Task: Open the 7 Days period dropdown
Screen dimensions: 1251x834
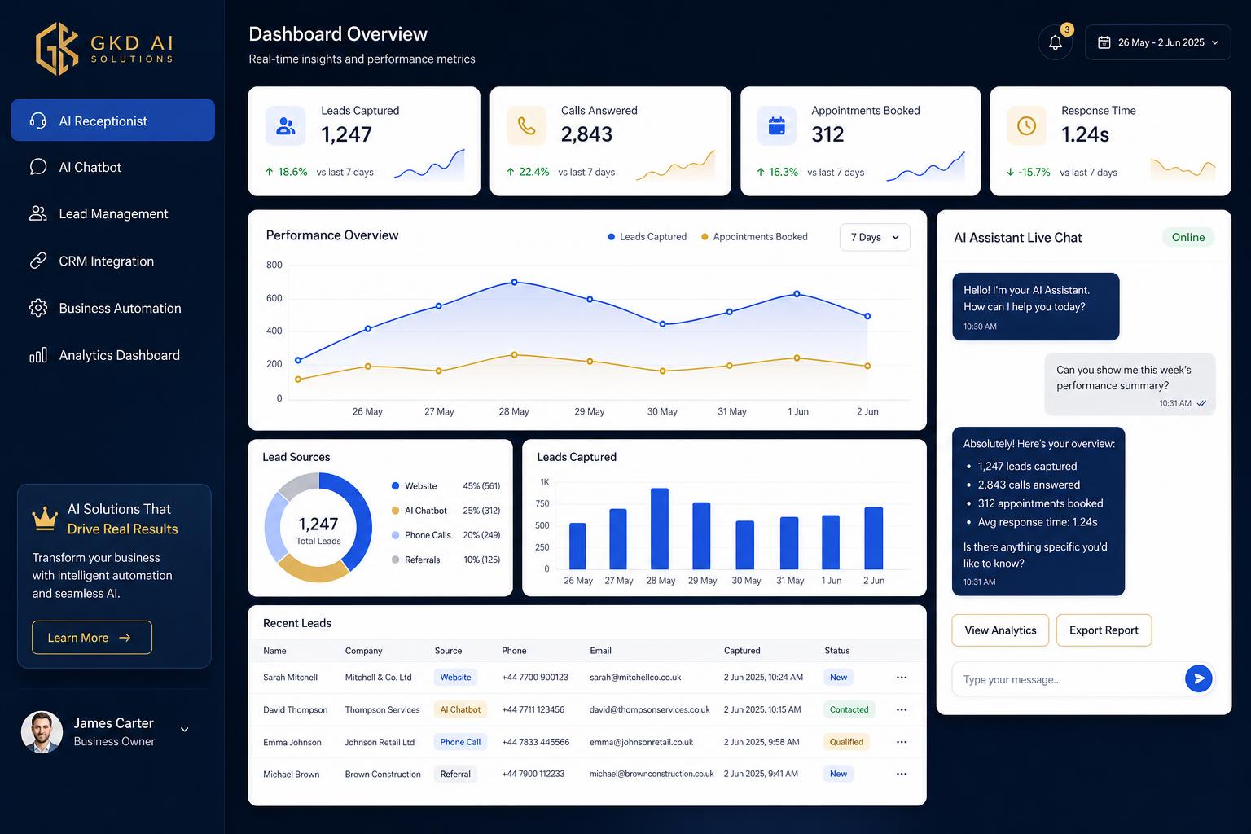Action: (875, 237)
